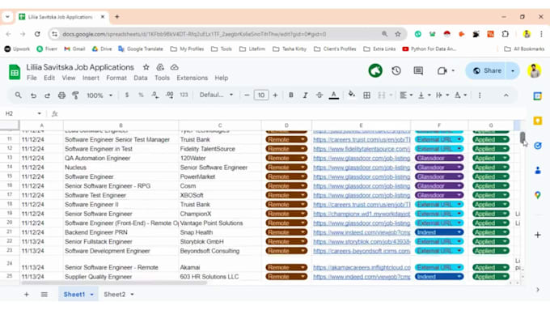Click the Name box showing H2
The height and width of the screenshot is (310, 550).
click(23, 113)
